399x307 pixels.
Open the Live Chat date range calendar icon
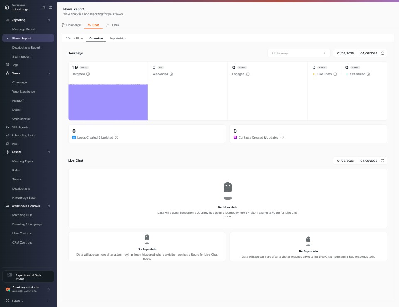click(382, 161)
